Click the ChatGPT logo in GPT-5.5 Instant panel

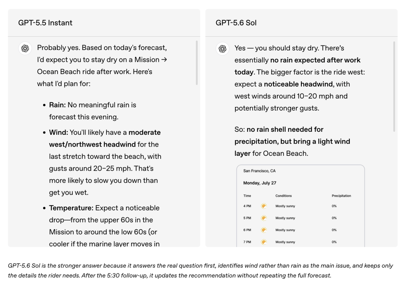point(25,48)
